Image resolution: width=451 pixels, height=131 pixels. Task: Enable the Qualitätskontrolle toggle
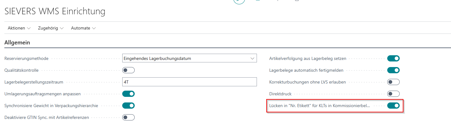tap(128, 70)
